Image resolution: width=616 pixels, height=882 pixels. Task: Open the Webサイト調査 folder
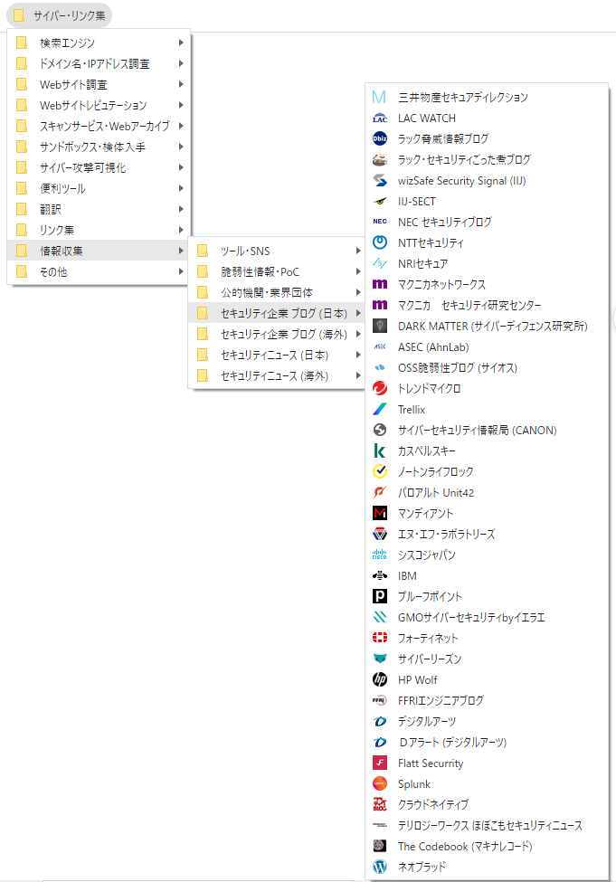tap(99, 84)
